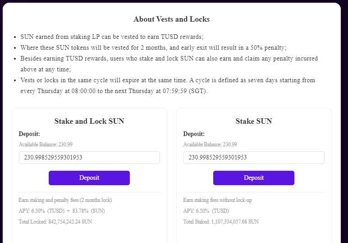Click the Deposit label in Stake SUN card

(x=194, y=134)
